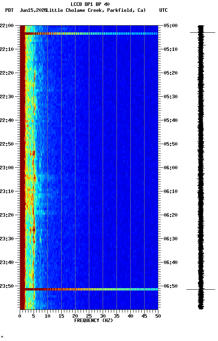Click the 06:30 UTC time label
The width and height of the screenshot is (218, 341).
(x=171, y=239)
